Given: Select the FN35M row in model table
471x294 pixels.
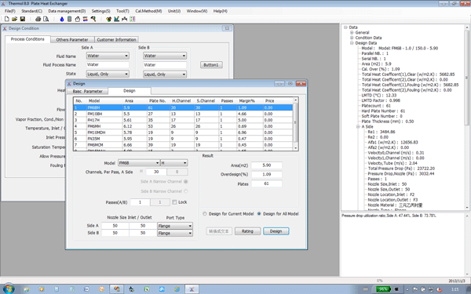Looking at the screenshot, I should (x=183, y=139).
